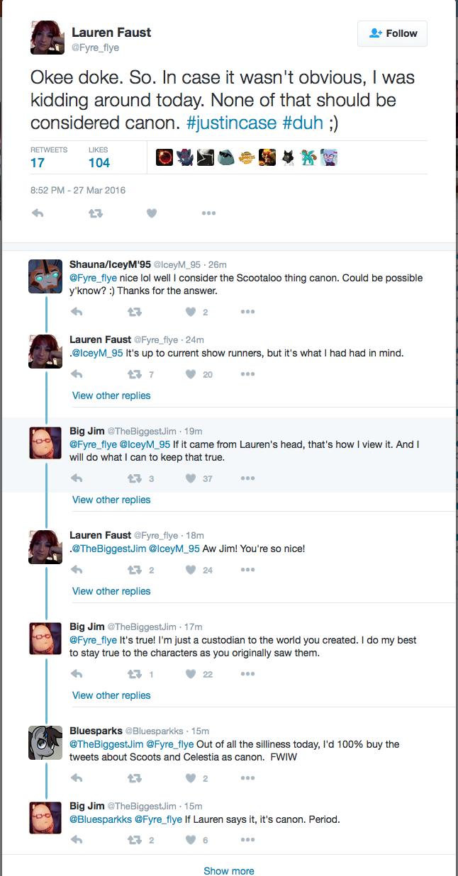View the 104 likes list
Viewport: 458px width, 876px height.
99,162
